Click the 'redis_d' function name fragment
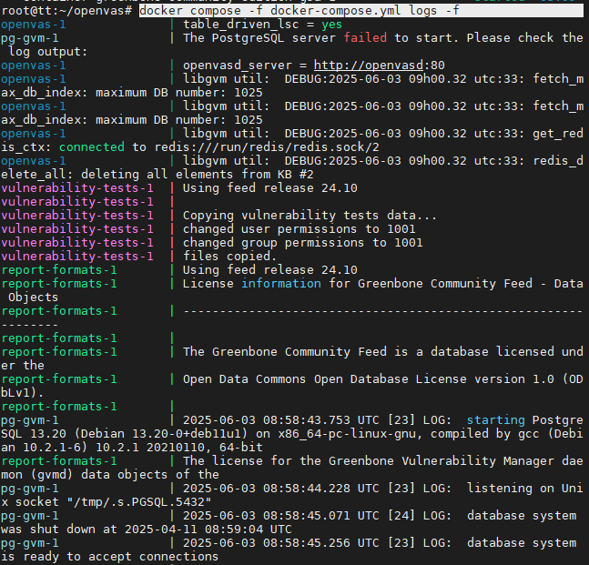Viewport: 589px width, 565px height. (558, 161)
